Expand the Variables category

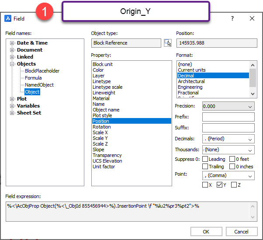(x=12, y=106)
